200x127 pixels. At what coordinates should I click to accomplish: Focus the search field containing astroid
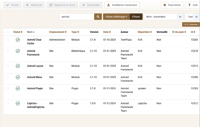[x=77, y=17]
